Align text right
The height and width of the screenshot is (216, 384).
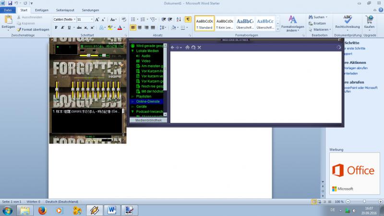coord(146,28)
